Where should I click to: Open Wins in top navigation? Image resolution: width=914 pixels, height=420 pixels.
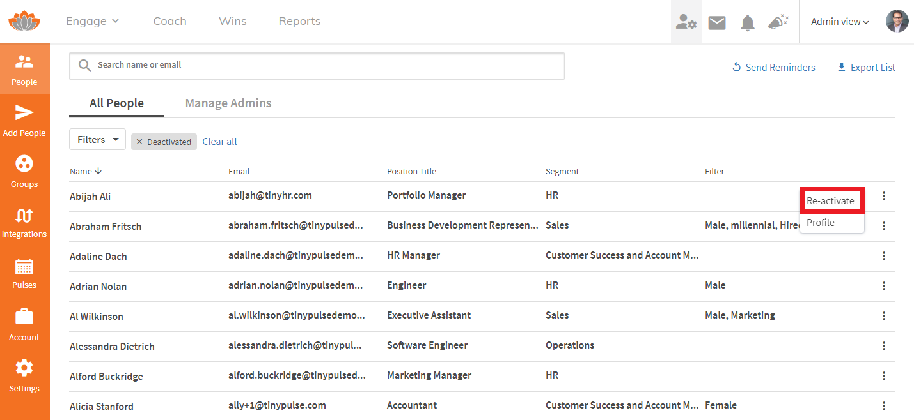(233, 21)
